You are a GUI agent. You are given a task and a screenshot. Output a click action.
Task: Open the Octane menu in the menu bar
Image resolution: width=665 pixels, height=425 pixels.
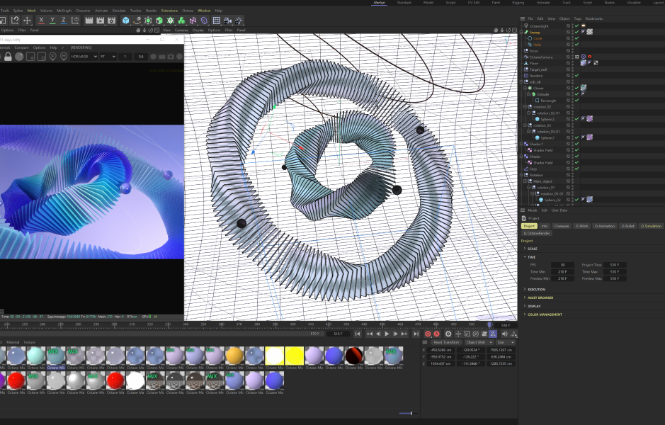[188, 11]
